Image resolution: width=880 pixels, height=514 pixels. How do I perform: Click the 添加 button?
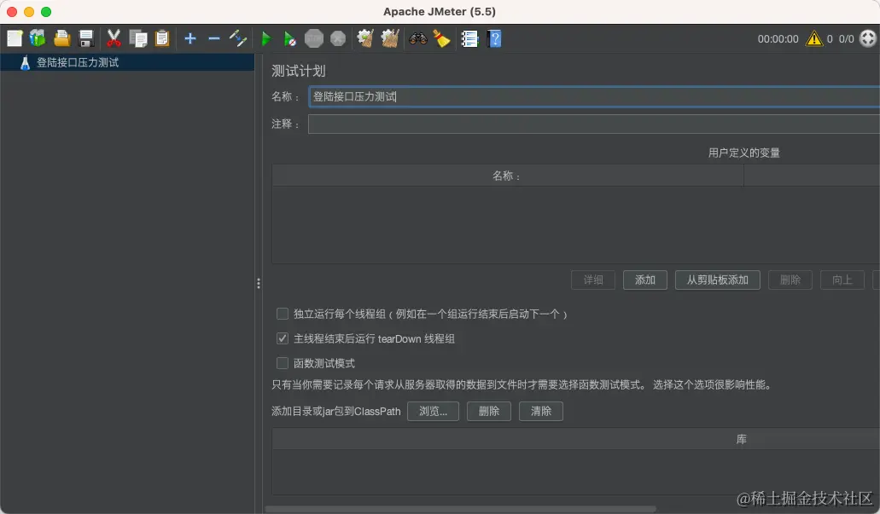click(644, 280)
